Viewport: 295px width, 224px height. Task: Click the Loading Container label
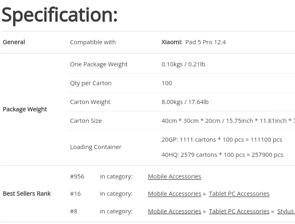click(x=96, y=147)
